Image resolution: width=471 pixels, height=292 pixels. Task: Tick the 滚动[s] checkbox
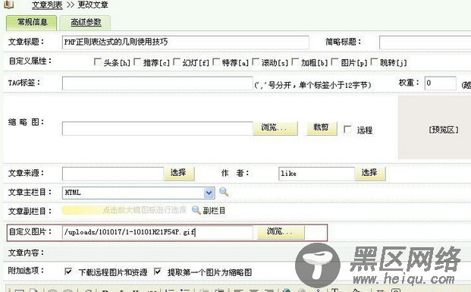pyautogui.click(x=256, y=62)
